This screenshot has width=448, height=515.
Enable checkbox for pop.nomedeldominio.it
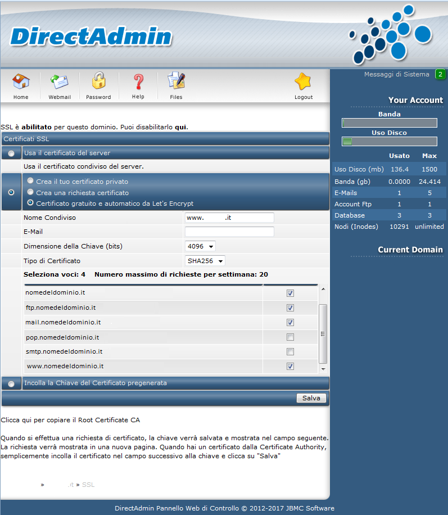[290, 337]
